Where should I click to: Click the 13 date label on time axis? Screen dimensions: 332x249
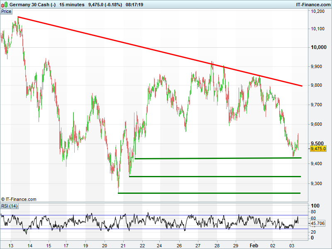(11, 245)
